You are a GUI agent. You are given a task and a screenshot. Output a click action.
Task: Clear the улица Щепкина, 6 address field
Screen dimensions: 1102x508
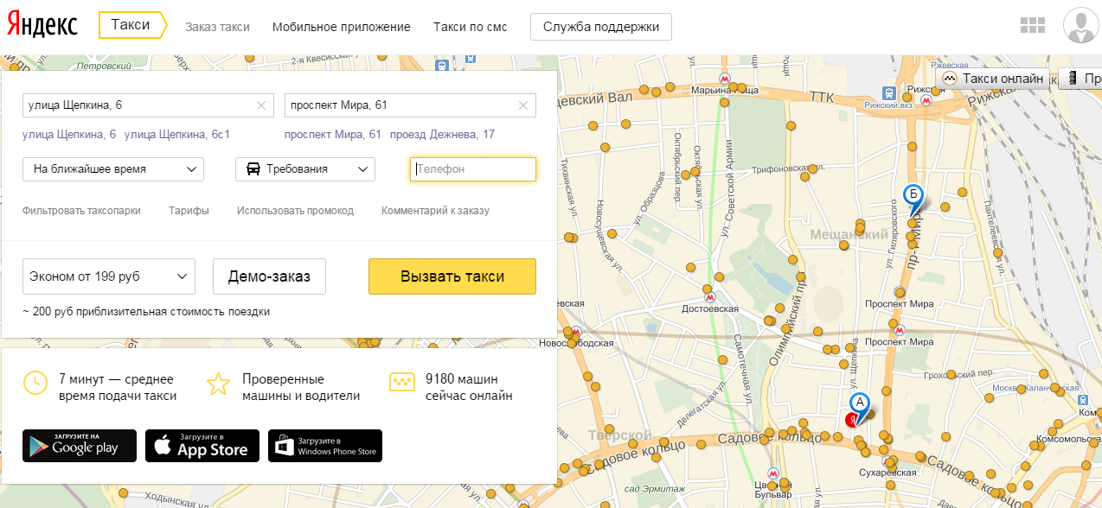[x=261, y=105]
